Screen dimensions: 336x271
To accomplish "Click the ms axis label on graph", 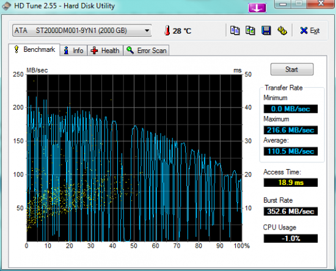I will (238, 70).
